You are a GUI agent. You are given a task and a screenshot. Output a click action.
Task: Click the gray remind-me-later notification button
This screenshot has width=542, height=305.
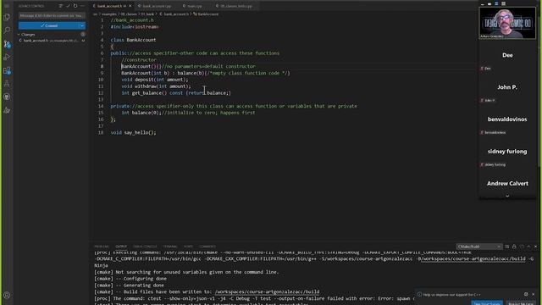click(x=520, y=303)
